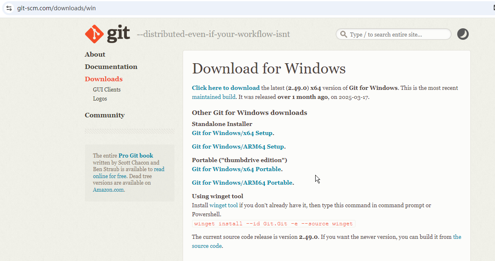Focus the site search field
This screenshot has height=261, width=495.
tap(394, 34)
